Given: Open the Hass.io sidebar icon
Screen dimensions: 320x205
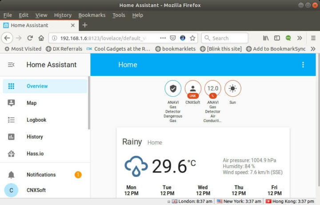Looking at the screenshot, I should point(11,154).
